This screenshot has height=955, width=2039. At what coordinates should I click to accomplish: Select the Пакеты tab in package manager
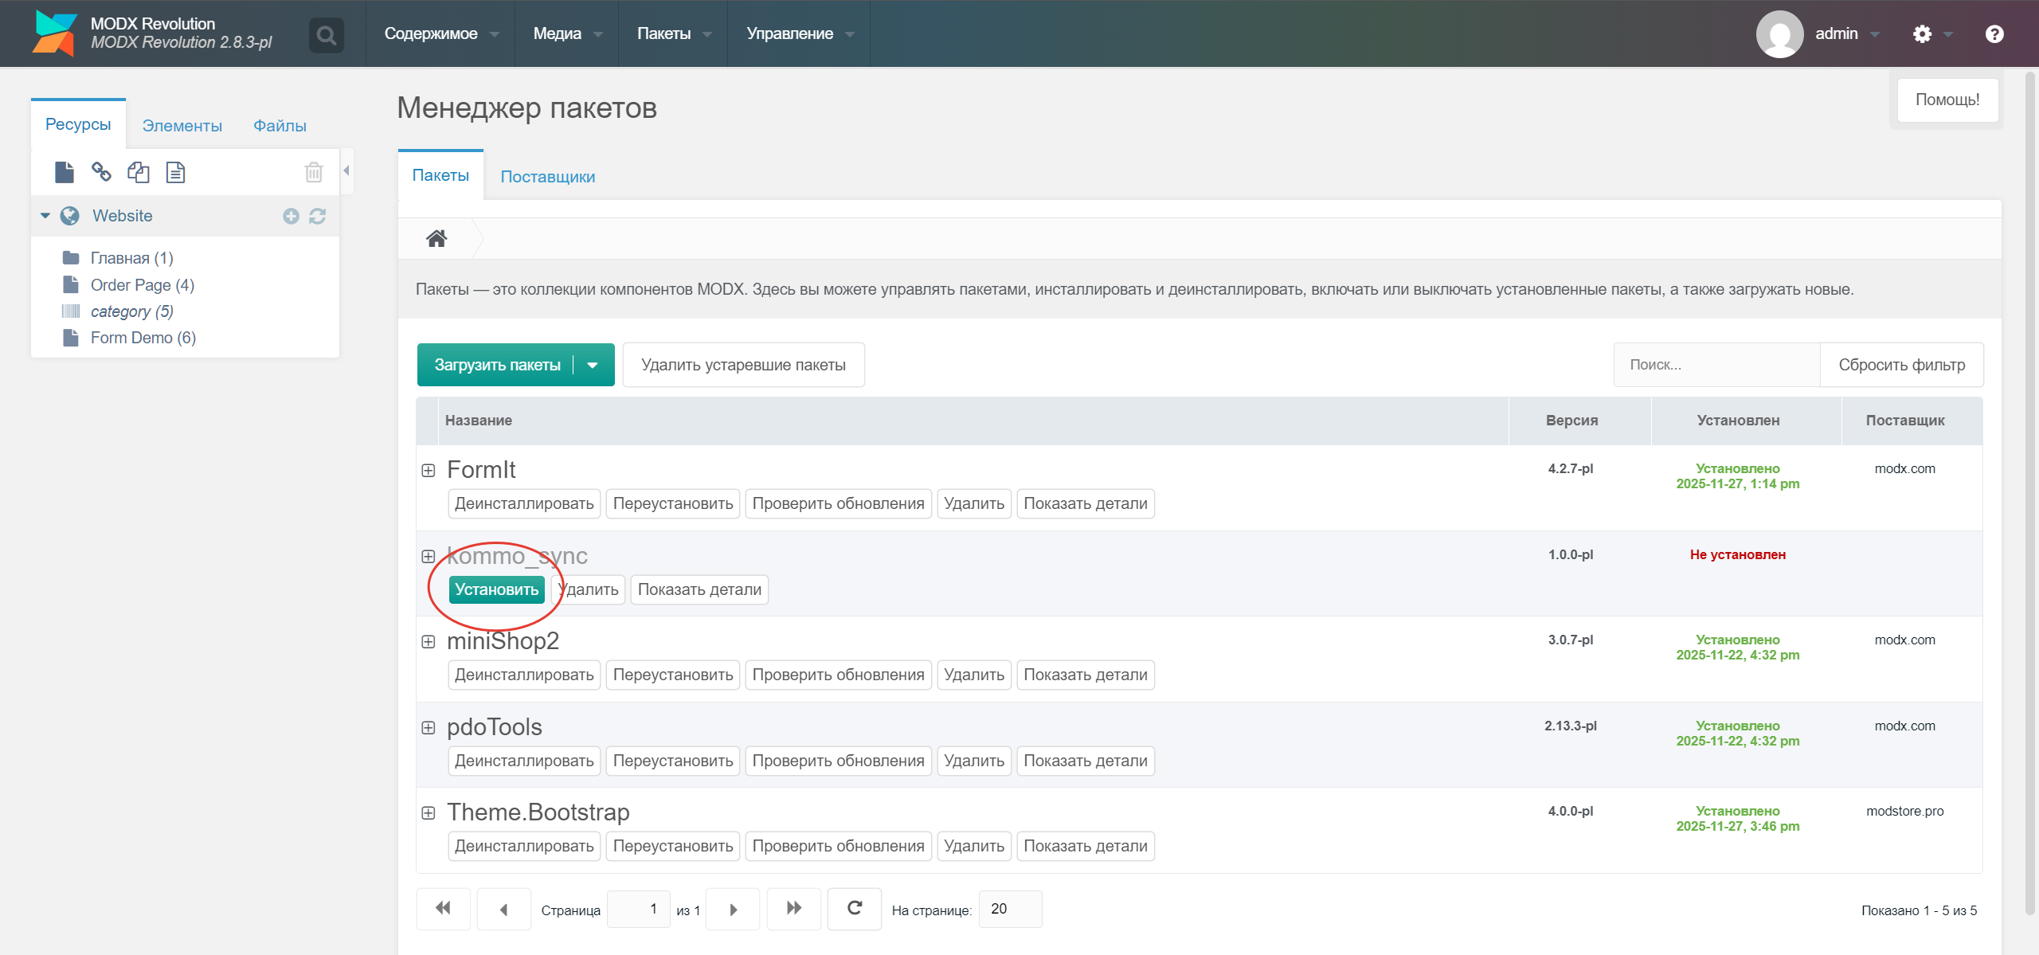coord(440,175)
